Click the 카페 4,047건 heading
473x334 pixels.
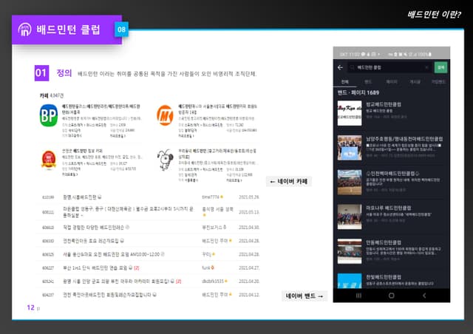point(52,95)
